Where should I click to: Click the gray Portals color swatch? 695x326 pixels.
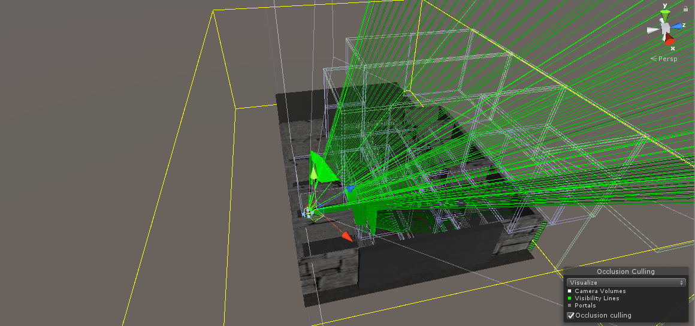point(570,305)
